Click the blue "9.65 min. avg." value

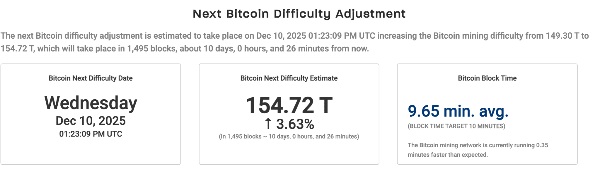[458, 111]
